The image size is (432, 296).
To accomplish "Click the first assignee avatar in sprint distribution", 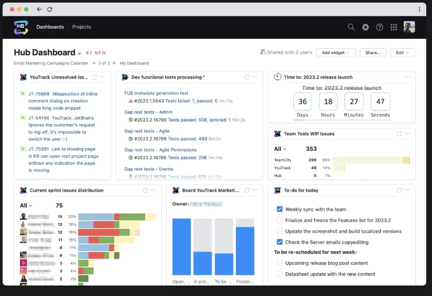I will pos(24,216).
